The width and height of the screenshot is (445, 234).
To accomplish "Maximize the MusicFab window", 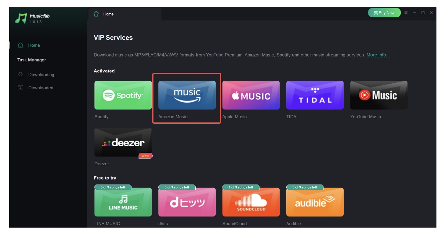I will pos(423,13).
